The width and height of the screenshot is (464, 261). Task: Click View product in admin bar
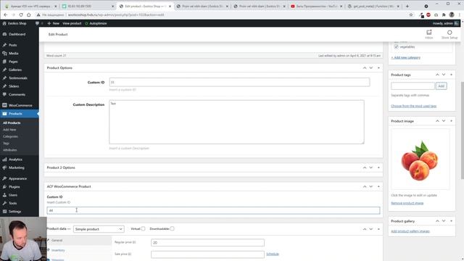pos(72,23)
